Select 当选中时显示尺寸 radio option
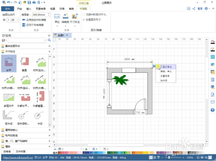 click(x=83, y=15)
